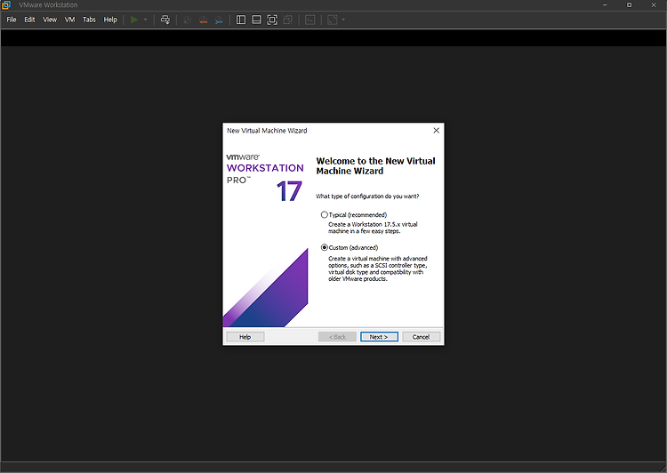
Task: Click the Enter Full Screen icon
Action: [x=272, y=20]
